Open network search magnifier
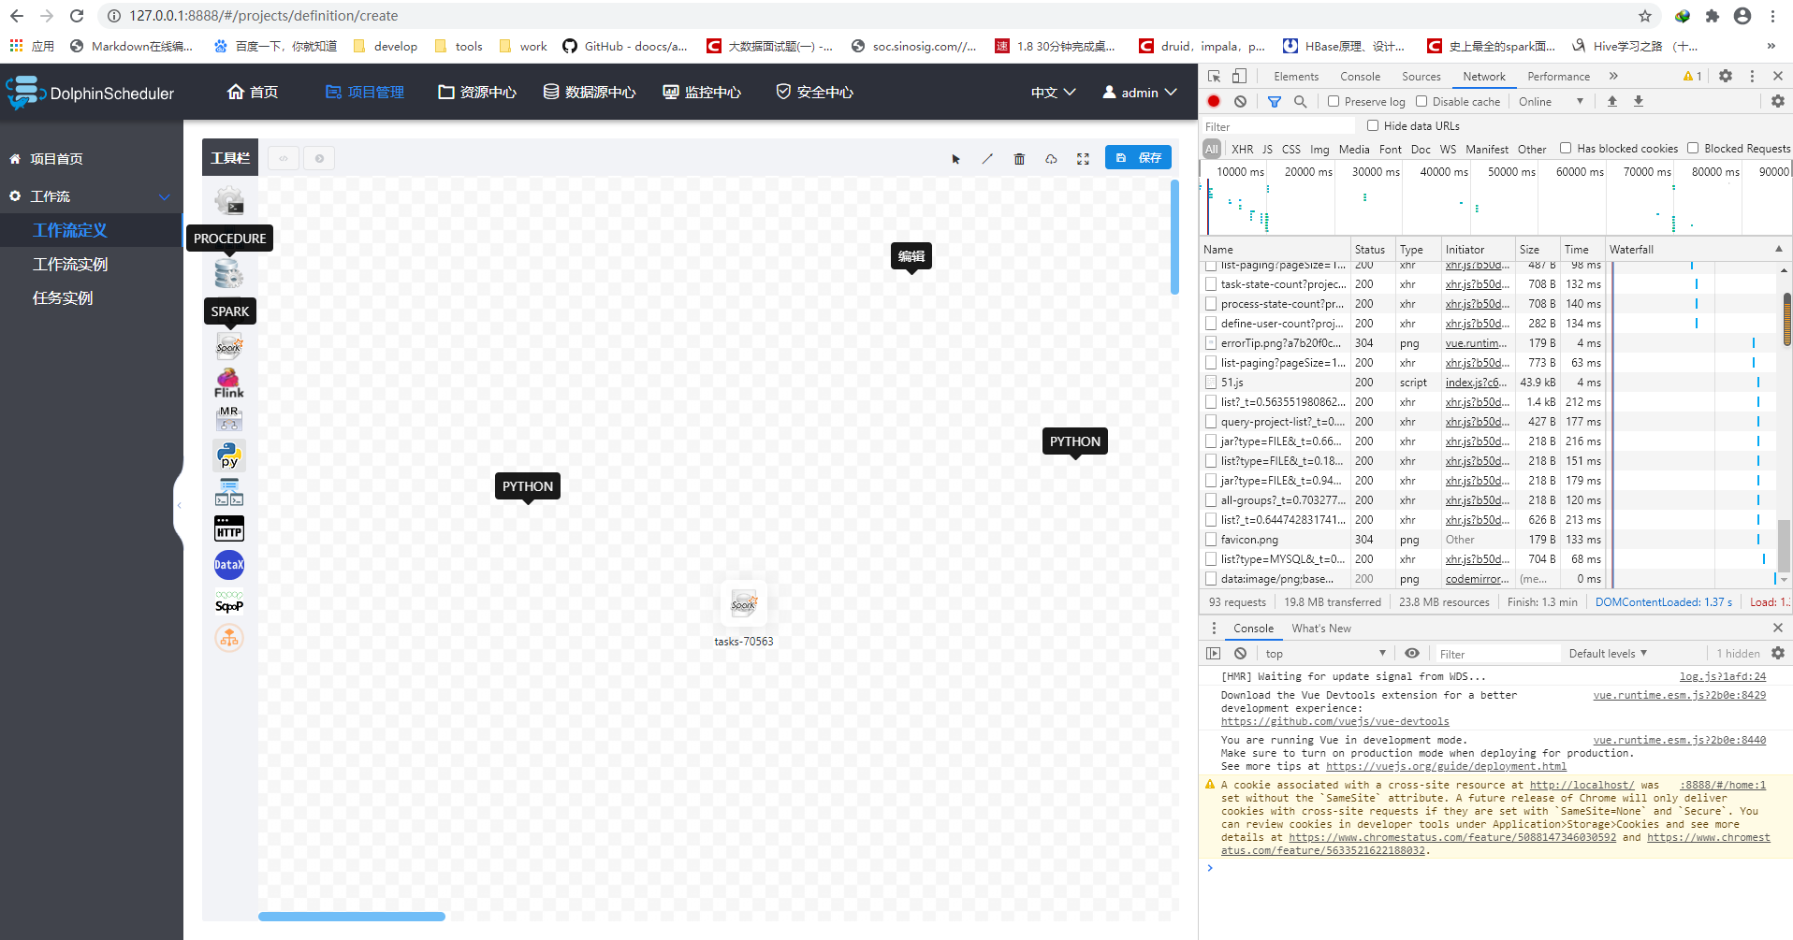The height and width of the screenshot is (940, 1793). [1300, 101]
